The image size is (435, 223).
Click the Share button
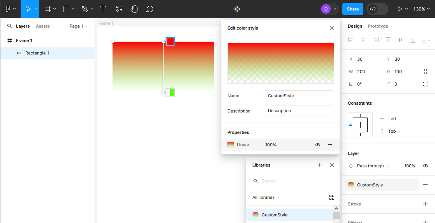click(352, 9)
